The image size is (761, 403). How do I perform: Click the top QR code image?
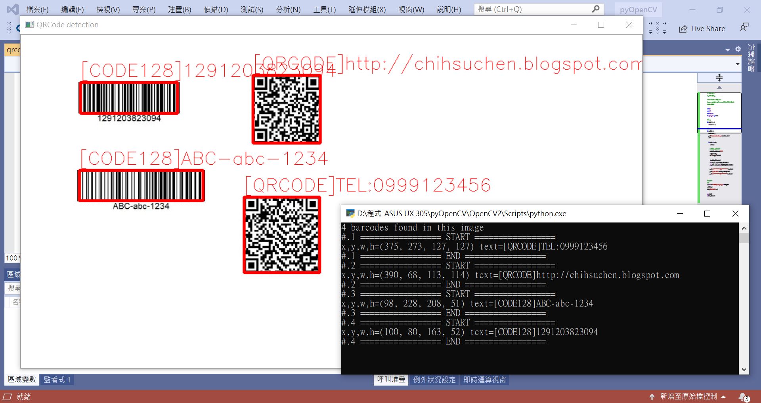pos(287,109)
